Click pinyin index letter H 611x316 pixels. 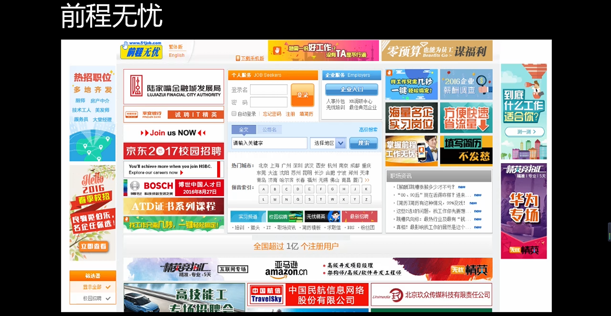(x=344, y=189)
